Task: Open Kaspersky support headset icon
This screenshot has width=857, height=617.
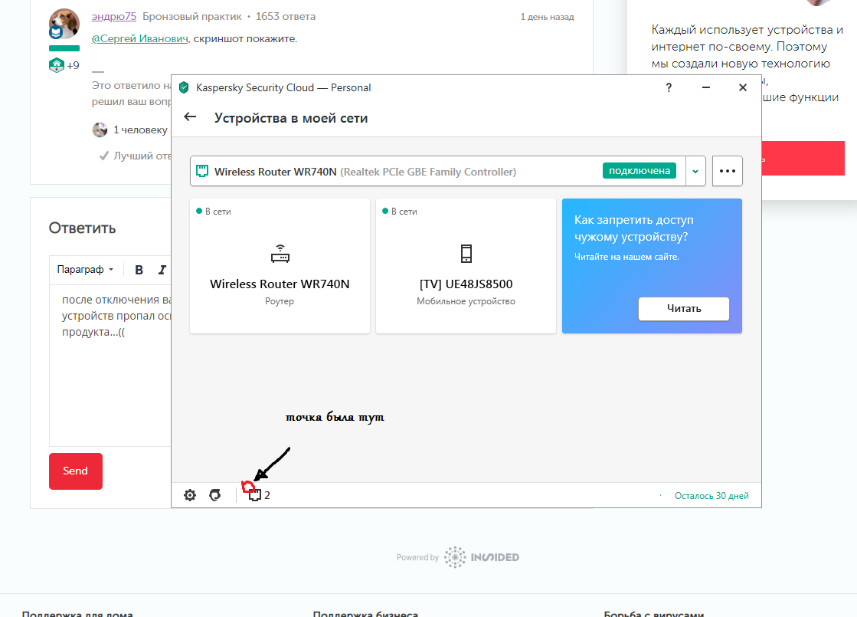Action: pyautogui.click(x=215, y=495)
